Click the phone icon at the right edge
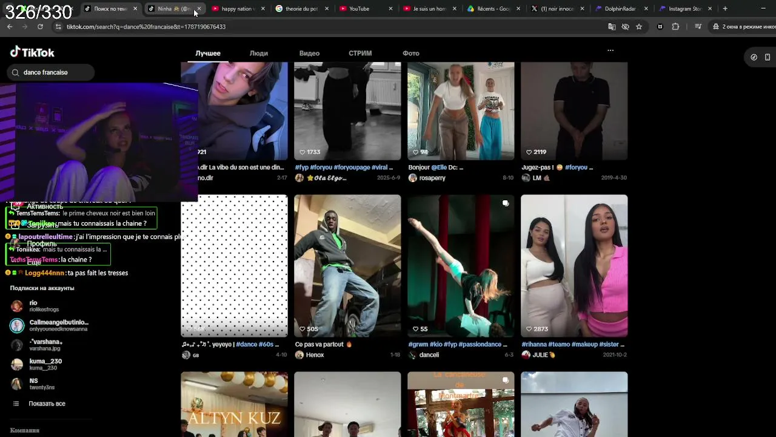 click(768, 57)
